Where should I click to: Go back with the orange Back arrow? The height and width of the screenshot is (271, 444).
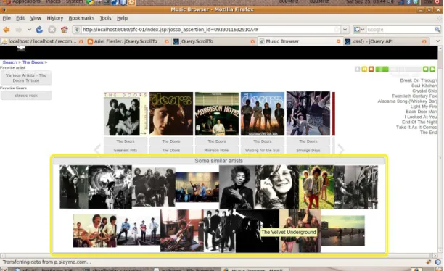click(7, 30)
